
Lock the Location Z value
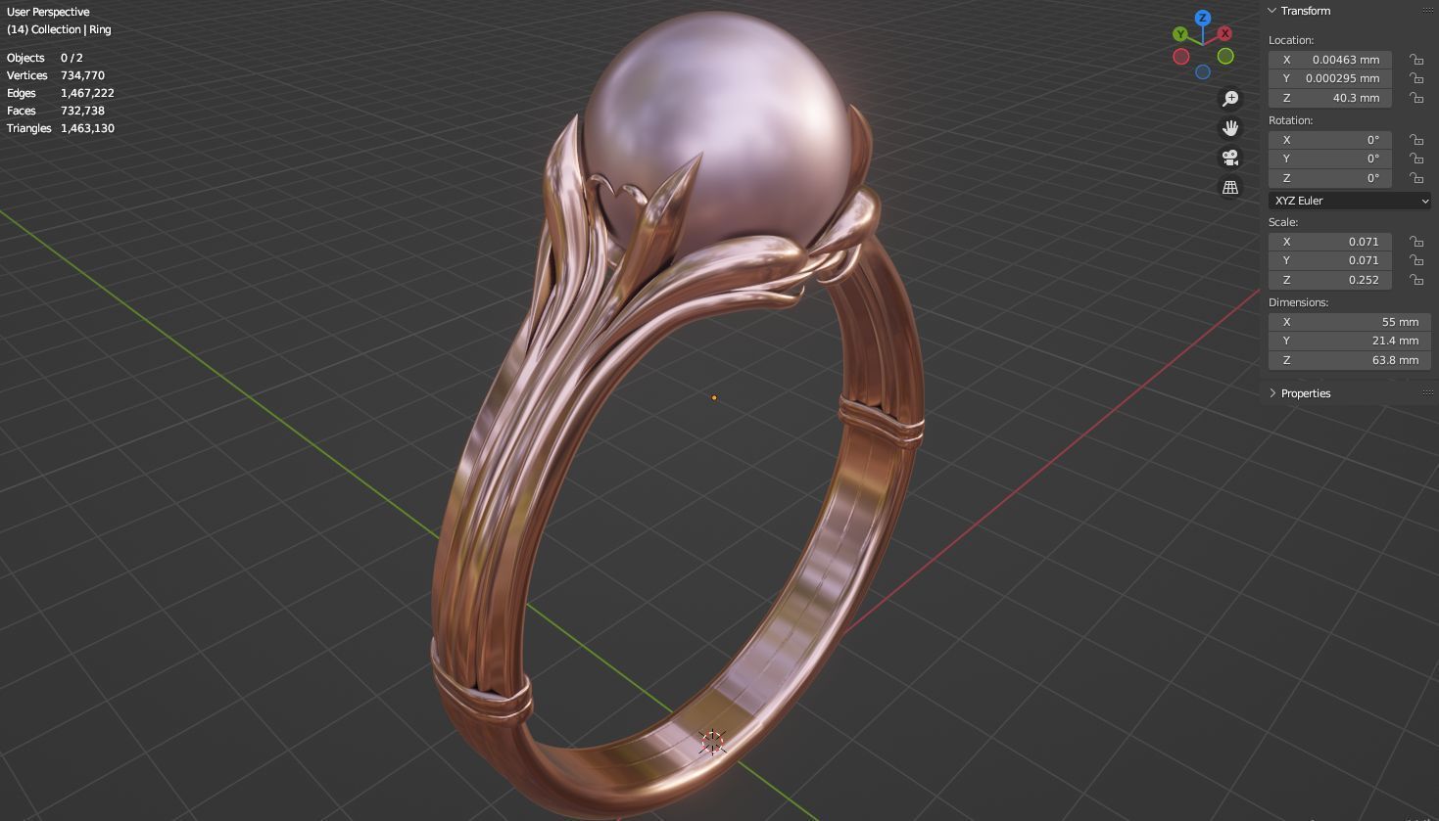[x=1416, y=98]
